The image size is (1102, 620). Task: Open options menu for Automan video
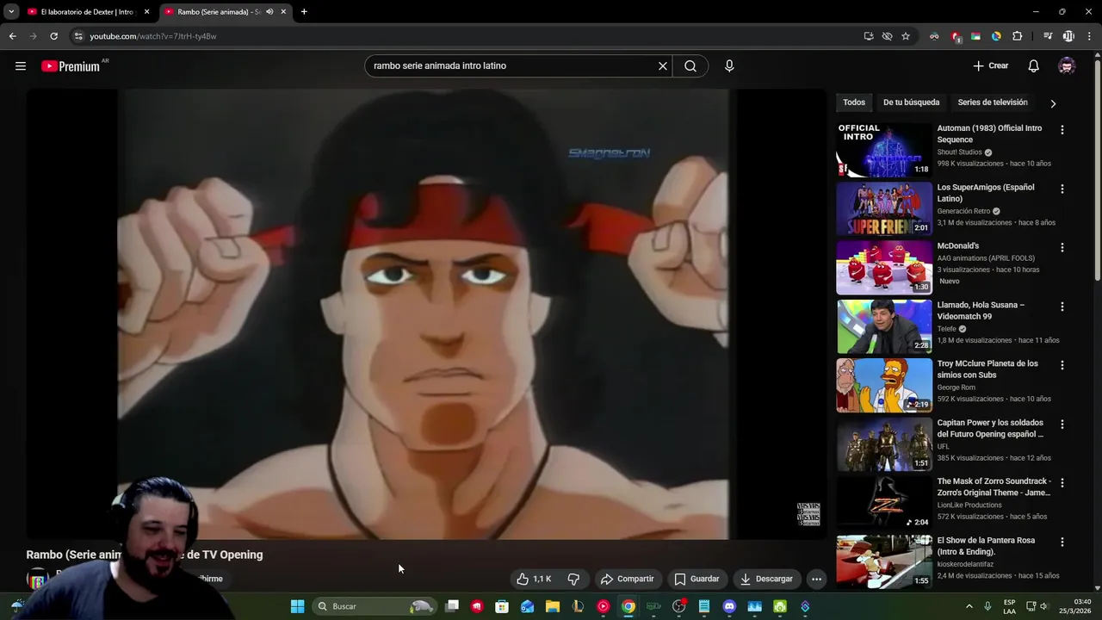(1062, 130)
